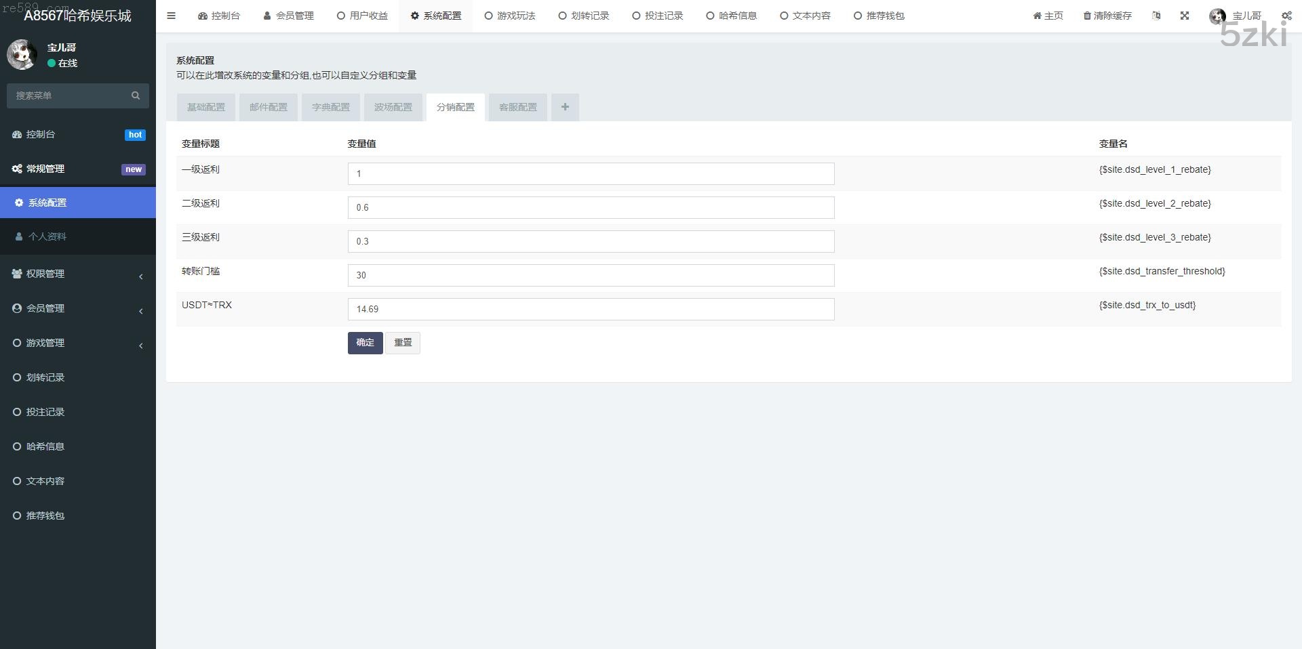Expand the 游戏管理 sidebar menu
Viewport: 1302px width, 649px height.
tap(77, 343)
